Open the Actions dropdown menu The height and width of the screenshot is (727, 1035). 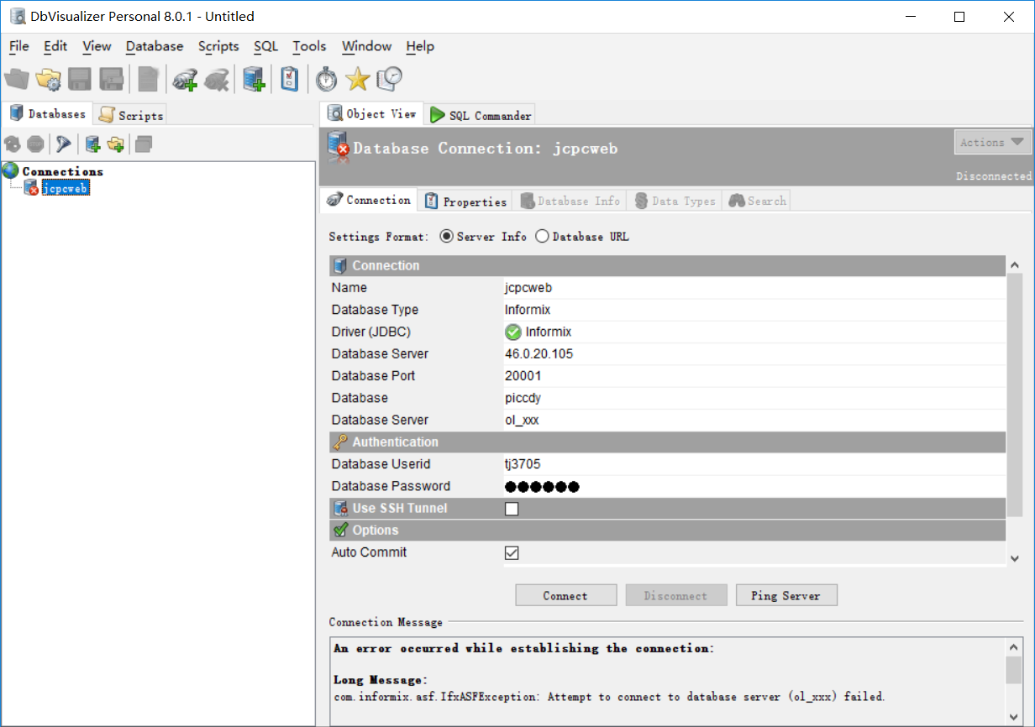pos(992,142)
